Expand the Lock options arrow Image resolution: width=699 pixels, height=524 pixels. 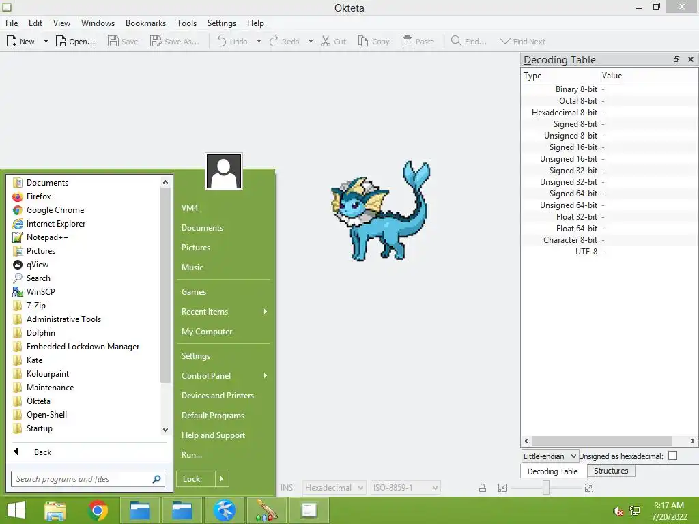click(x=222, y=479)
